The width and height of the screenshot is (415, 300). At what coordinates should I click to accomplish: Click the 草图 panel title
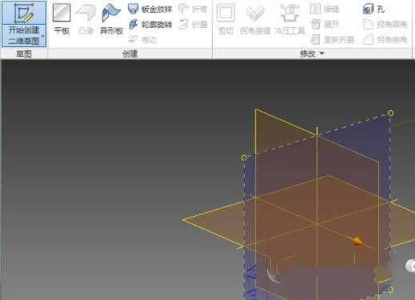pos(24,53)
